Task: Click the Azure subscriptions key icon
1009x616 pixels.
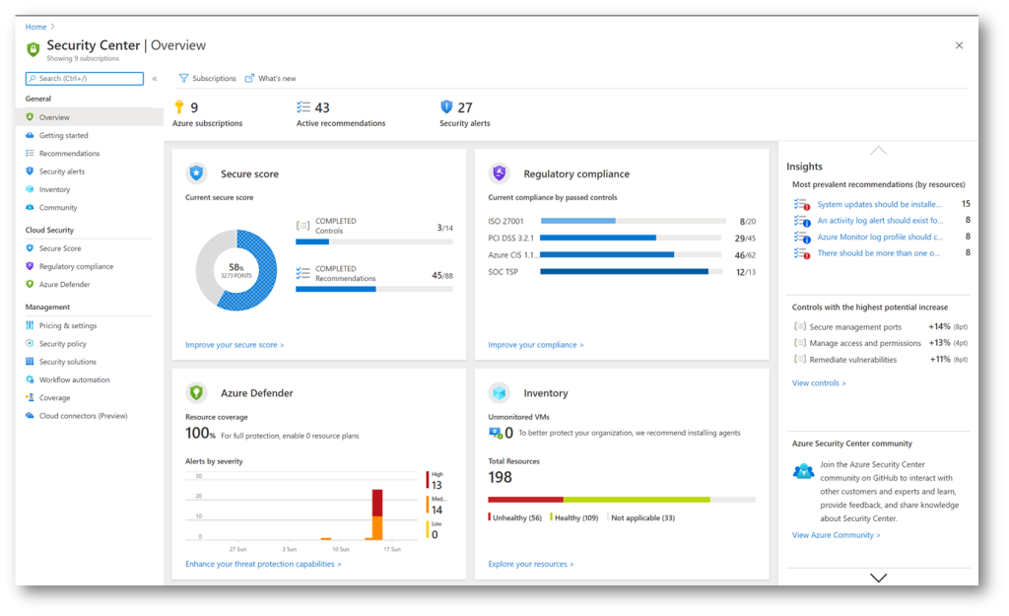Action: click(179, 106)
